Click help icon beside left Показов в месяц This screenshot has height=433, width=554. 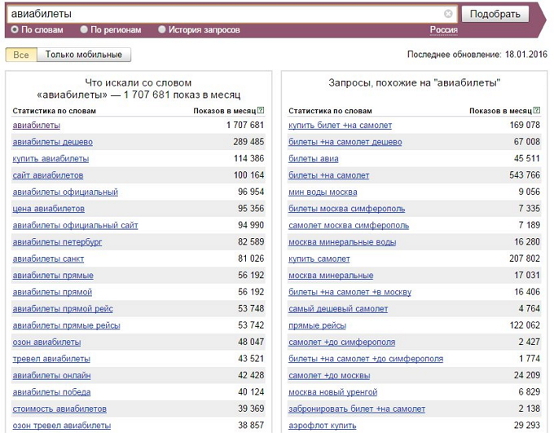261,110
